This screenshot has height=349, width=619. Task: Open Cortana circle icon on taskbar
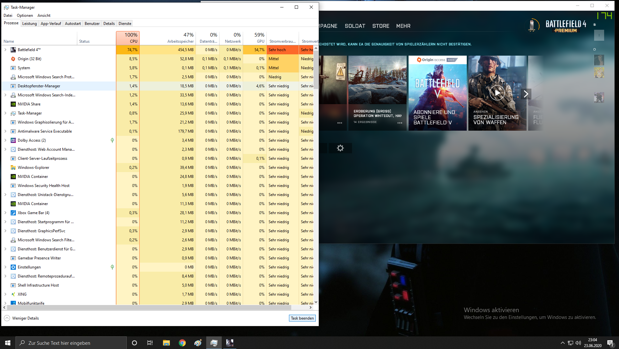134,343
